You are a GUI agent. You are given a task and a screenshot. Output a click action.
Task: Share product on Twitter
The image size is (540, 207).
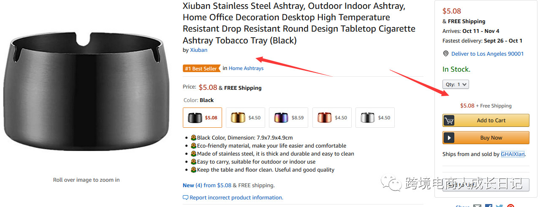click(x=499, y=206)
